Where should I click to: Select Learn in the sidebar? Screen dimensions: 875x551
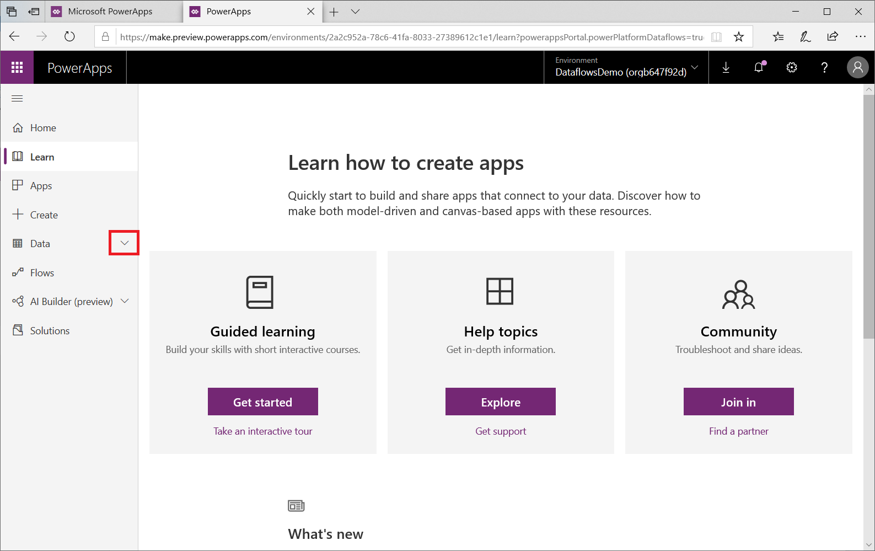click(x=69, y=157)
